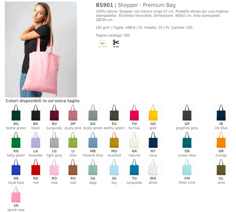
Task: Select the rust bag swatch
Action: pos(73,167)
